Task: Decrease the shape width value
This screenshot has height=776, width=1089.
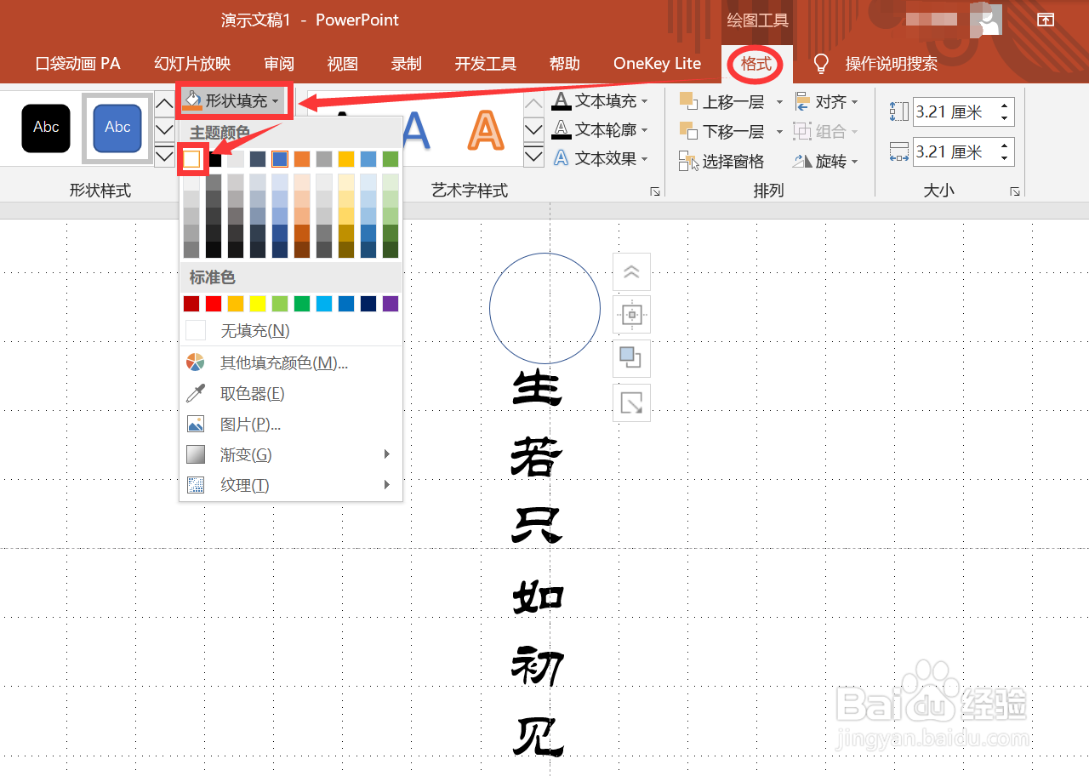Action: (1005, 159)
